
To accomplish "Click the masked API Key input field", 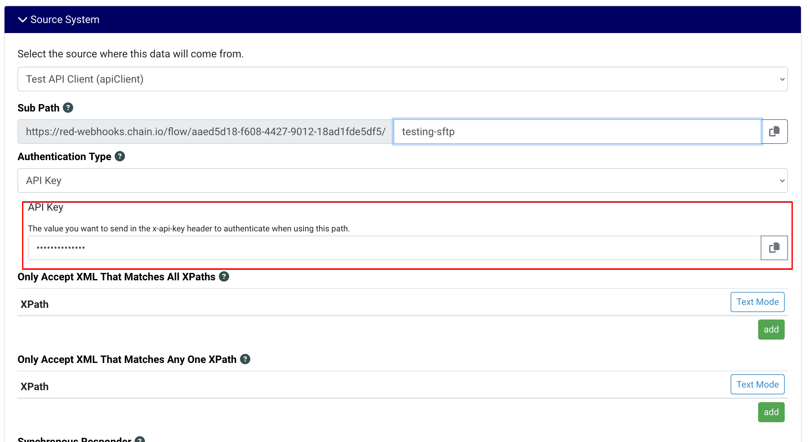I will click(394, 248).
